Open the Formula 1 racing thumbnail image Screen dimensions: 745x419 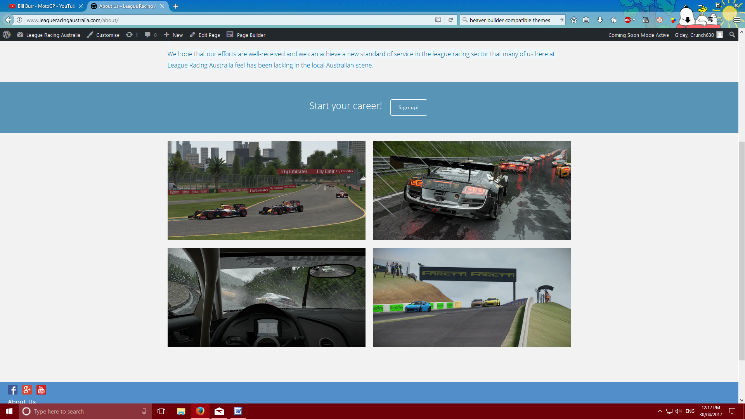pyautogui.click(x=266, y=190)
